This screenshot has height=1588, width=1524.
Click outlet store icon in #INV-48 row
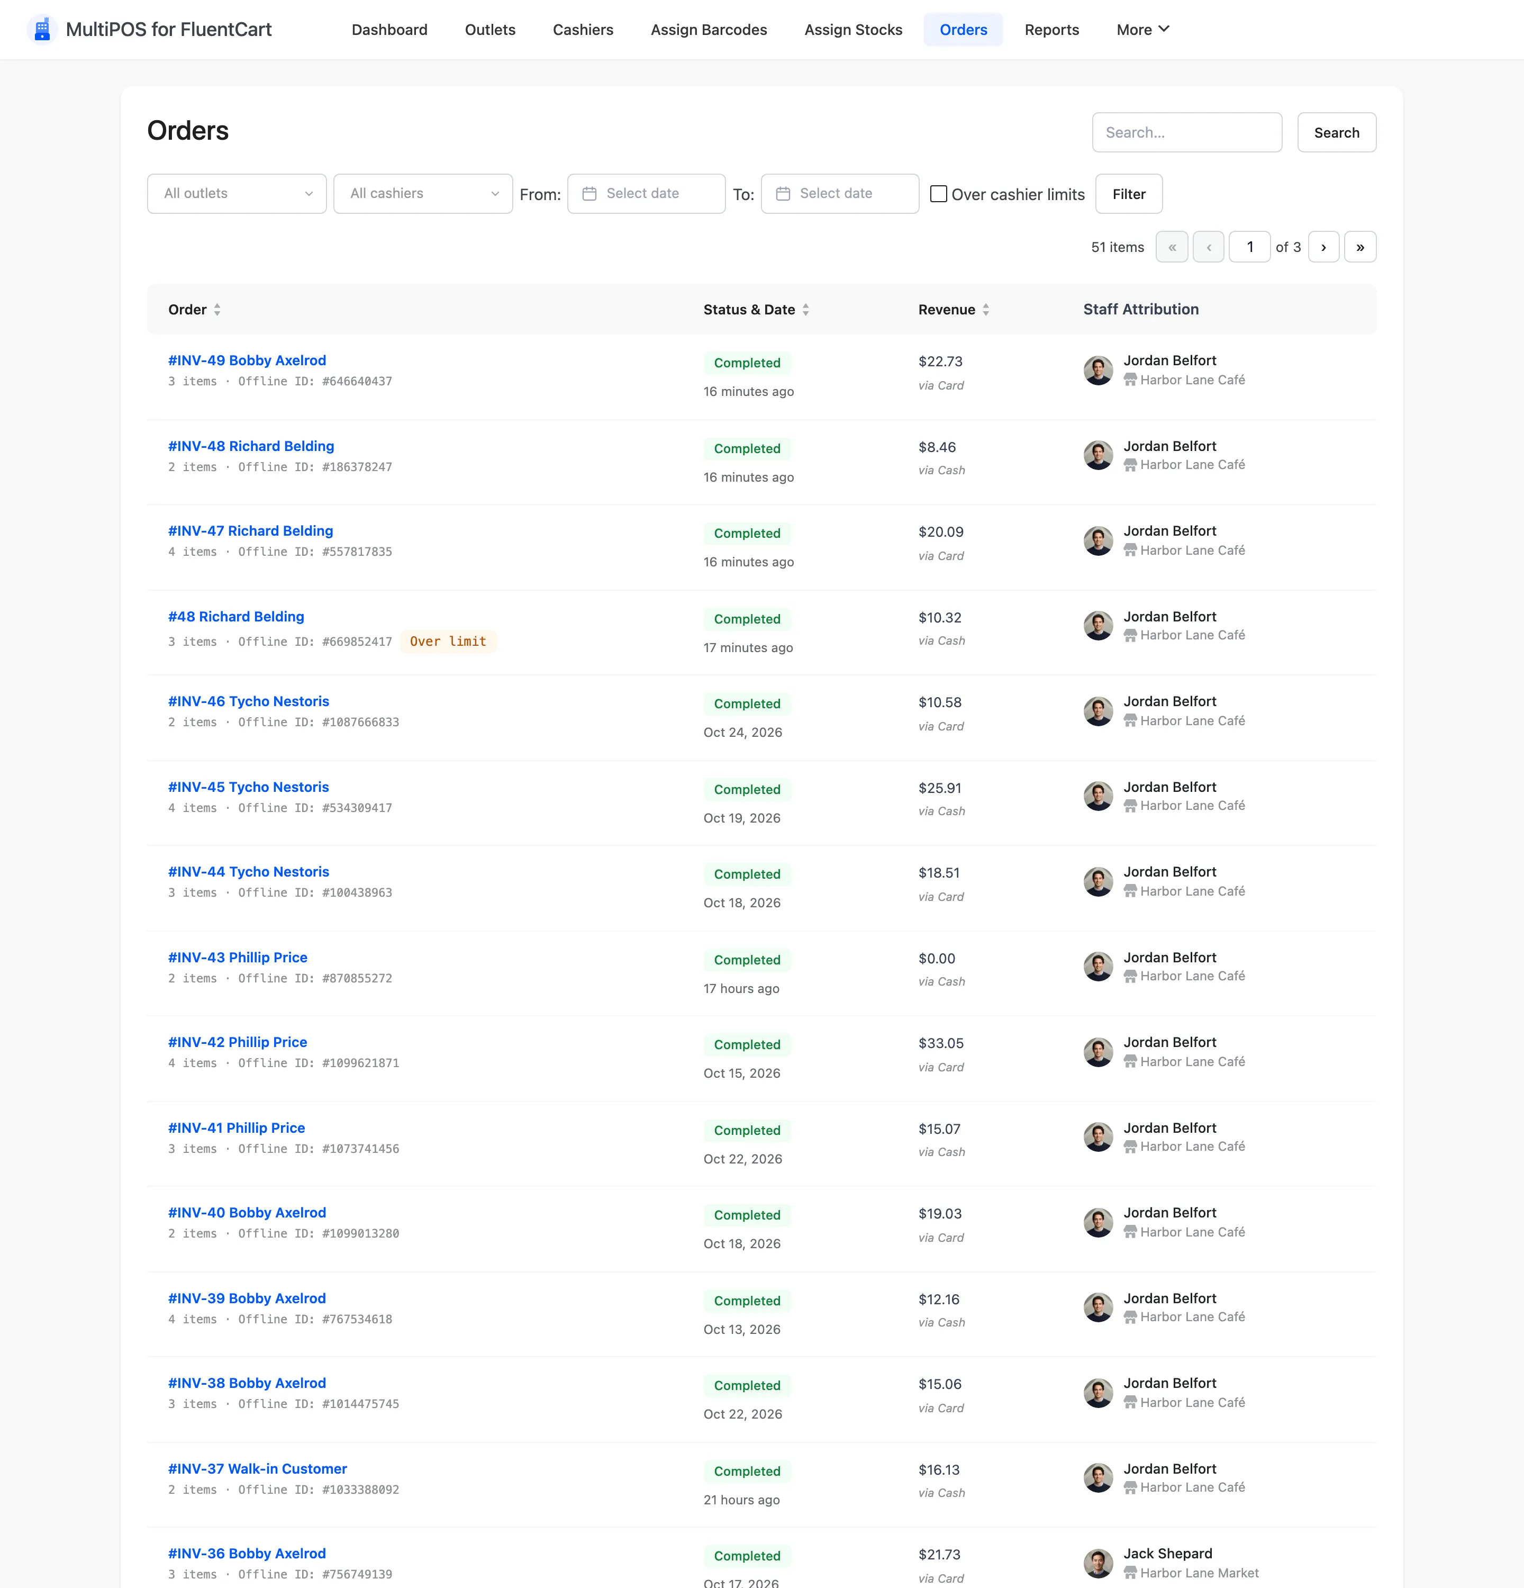(1130, 465)
